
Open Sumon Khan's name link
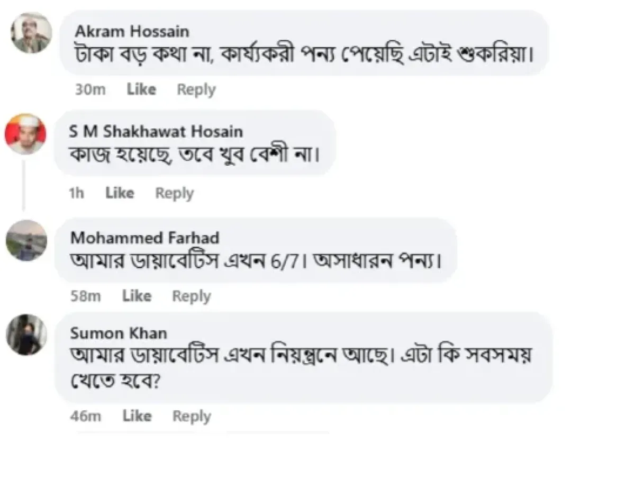(x=119, y=333)
